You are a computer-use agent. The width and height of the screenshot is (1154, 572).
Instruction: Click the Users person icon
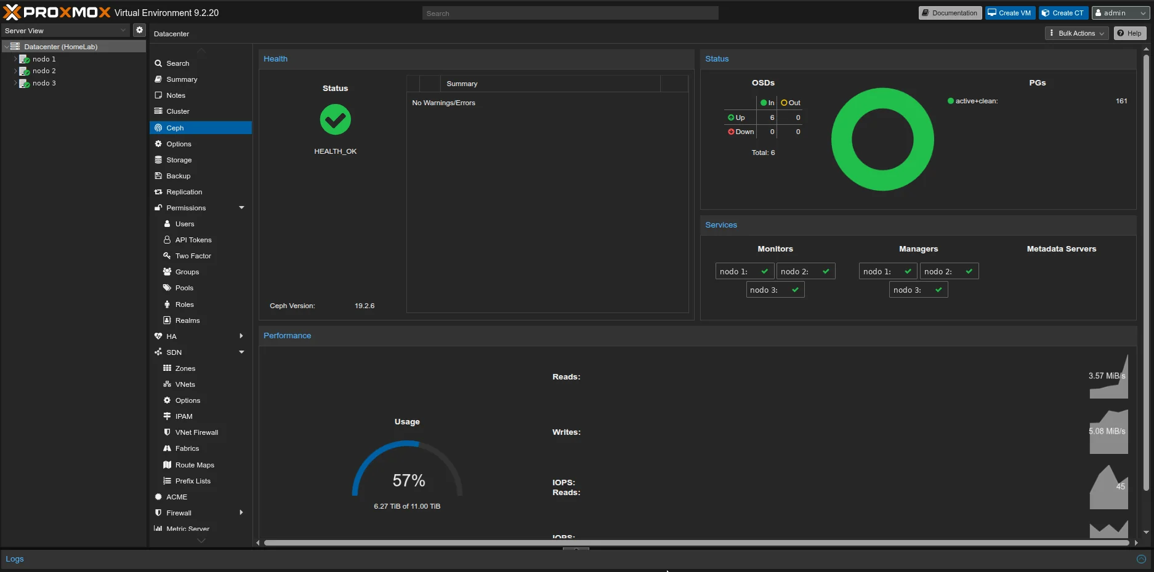pos(167,224)
